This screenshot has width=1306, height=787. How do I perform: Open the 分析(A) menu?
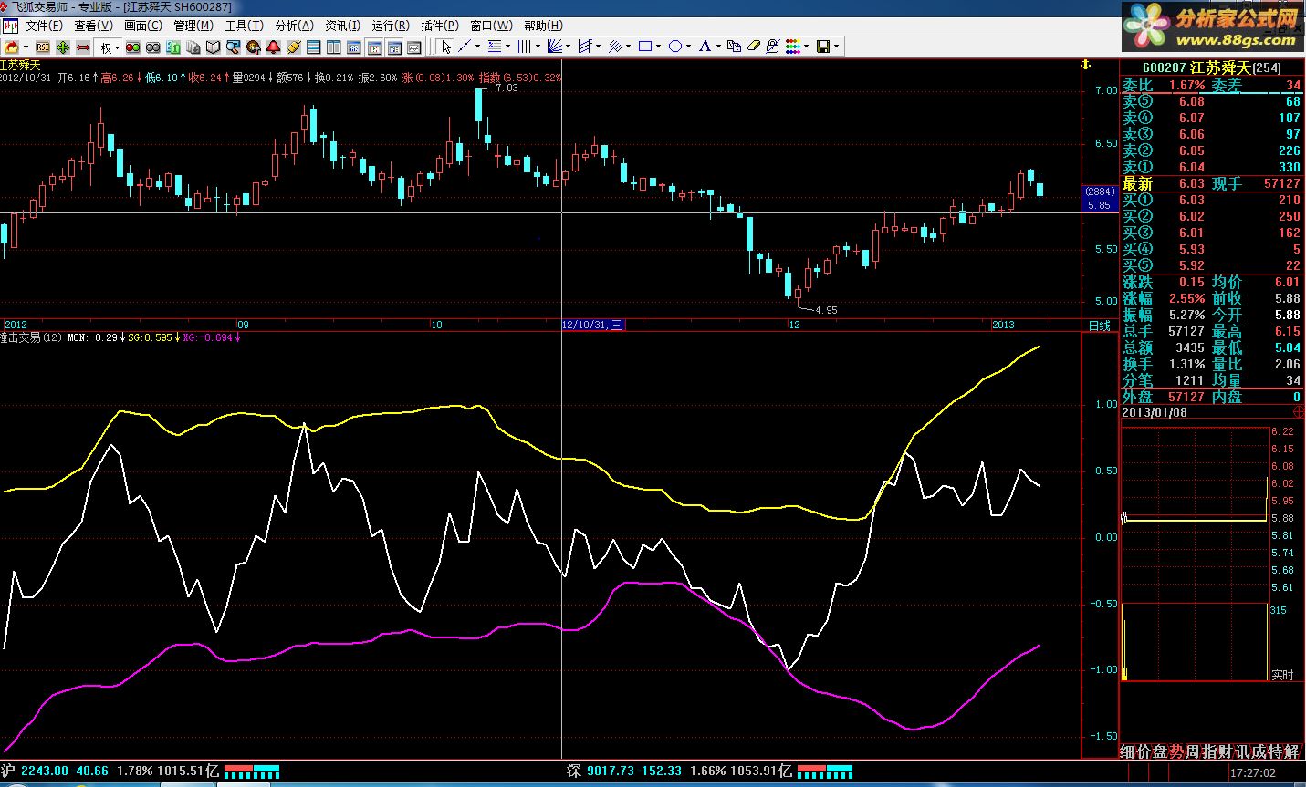294,26
